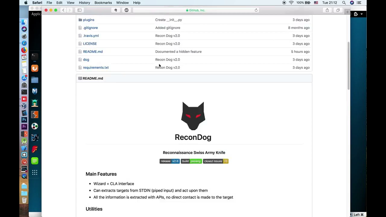Image resolution: width=386 pixels, height=217 pixels.
Task: Open Finder from the macOS dock
Action: [x=24, y=22]
